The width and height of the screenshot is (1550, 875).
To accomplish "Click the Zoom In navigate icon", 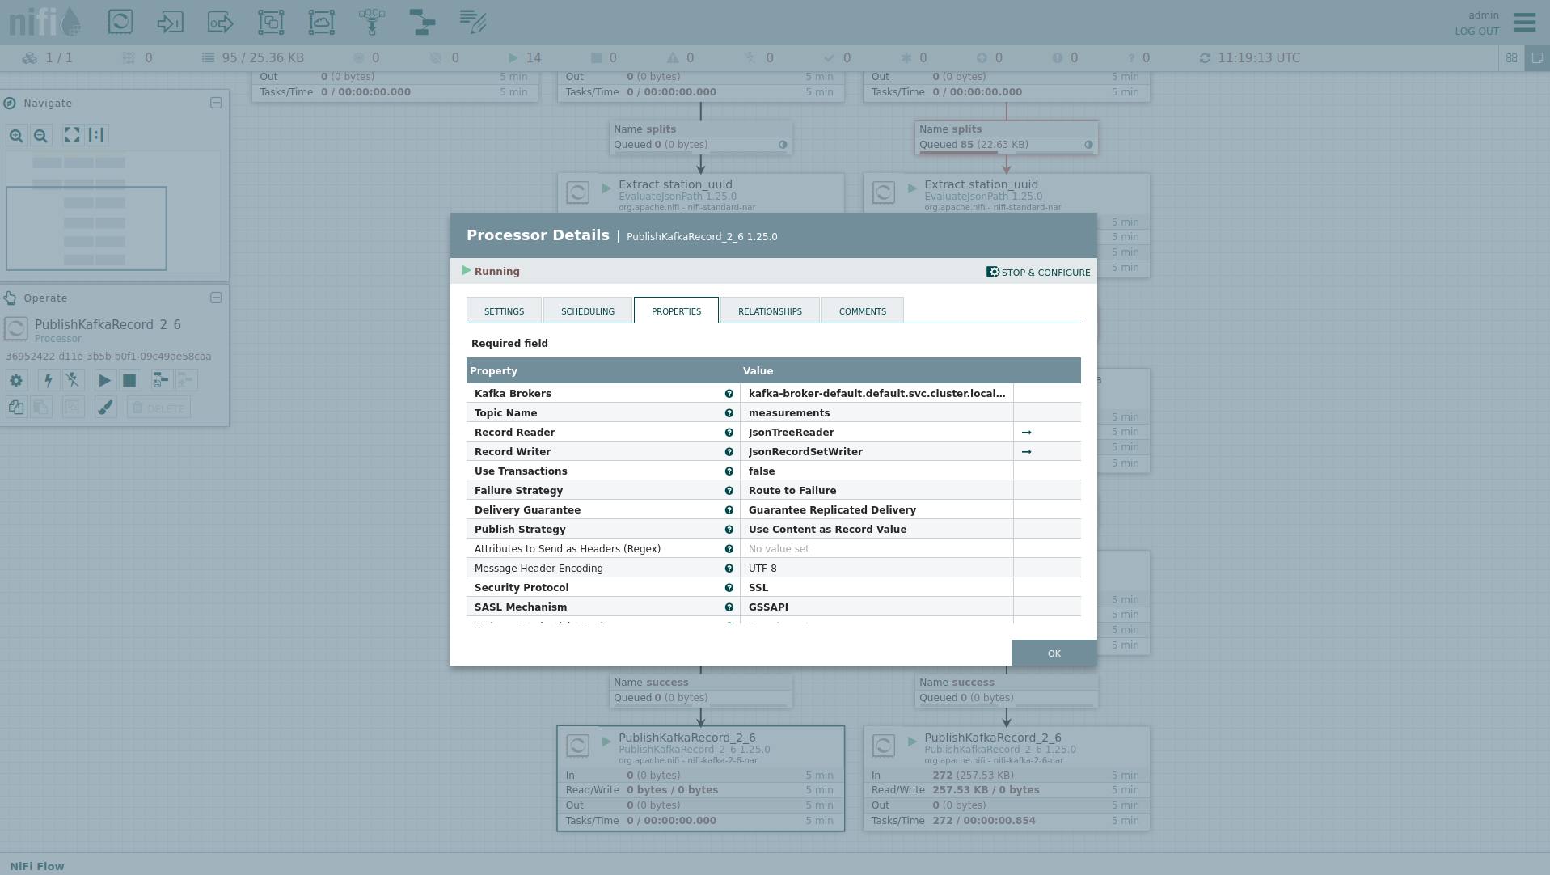I will (16, 136).
